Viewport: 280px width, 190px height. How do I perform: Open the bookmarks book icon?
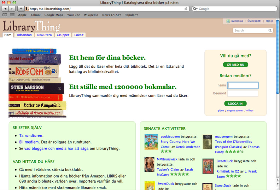click(5, 15)
